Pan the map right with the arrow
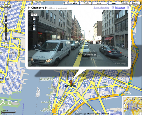Viewport: 142px width, 115px height. point(9,6)
